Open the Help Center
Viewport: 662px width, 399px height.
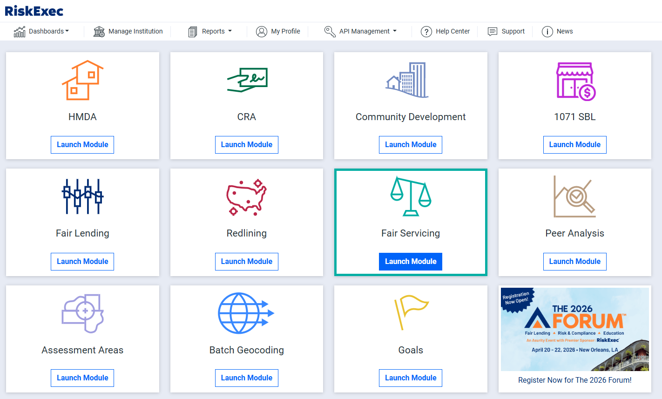pos(446,31)
